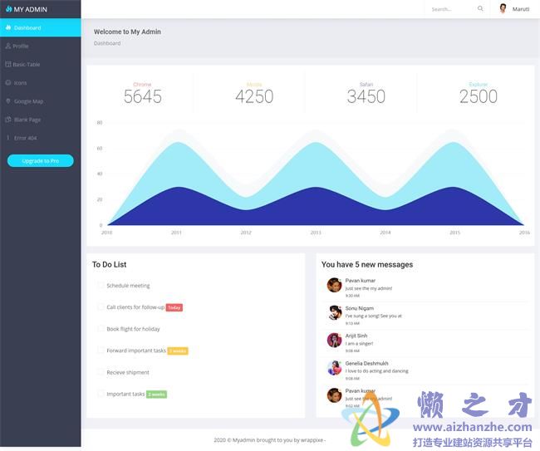Check the Schedule meeting checkbox

(101, 285)
